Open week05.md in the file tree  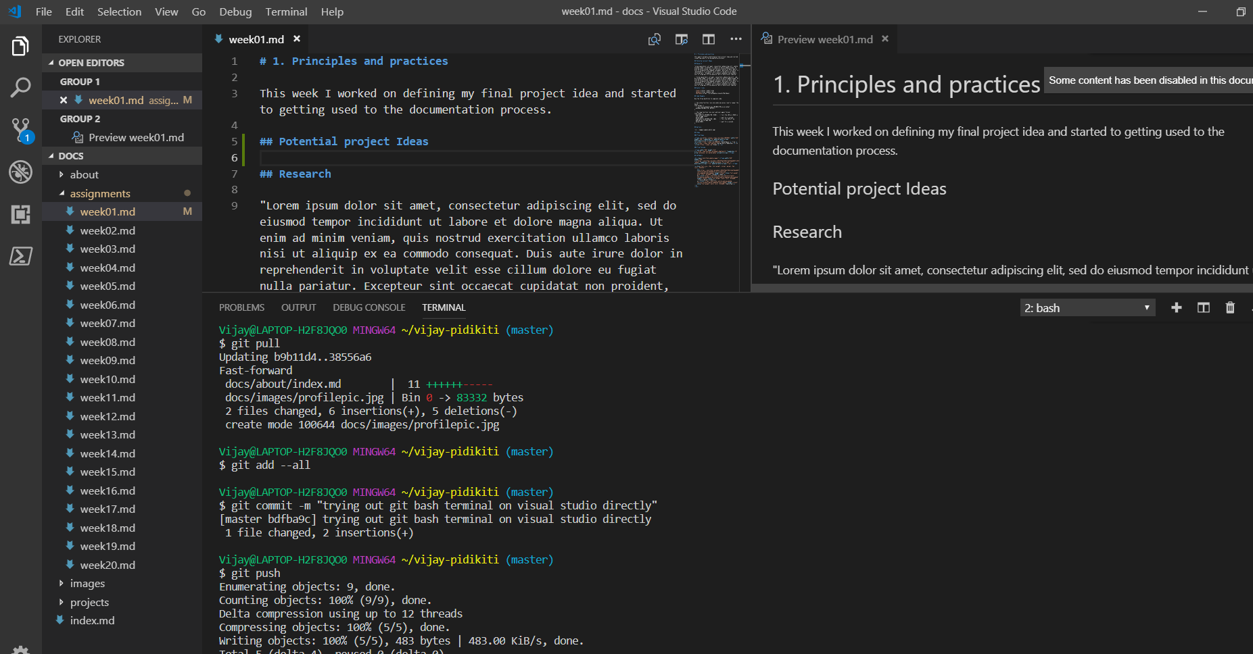[108, 286]
